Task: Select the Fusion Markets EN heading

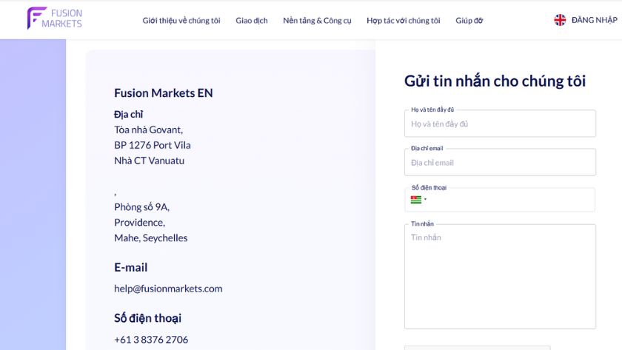Action: coord(164,92)
